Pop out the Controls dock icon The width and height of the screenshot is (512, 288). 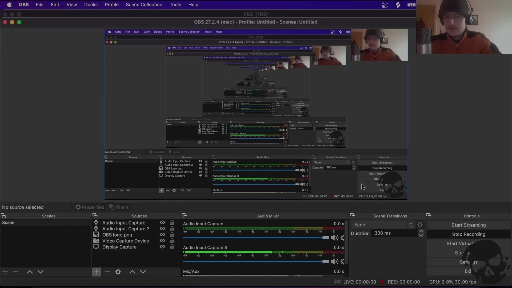429,216
